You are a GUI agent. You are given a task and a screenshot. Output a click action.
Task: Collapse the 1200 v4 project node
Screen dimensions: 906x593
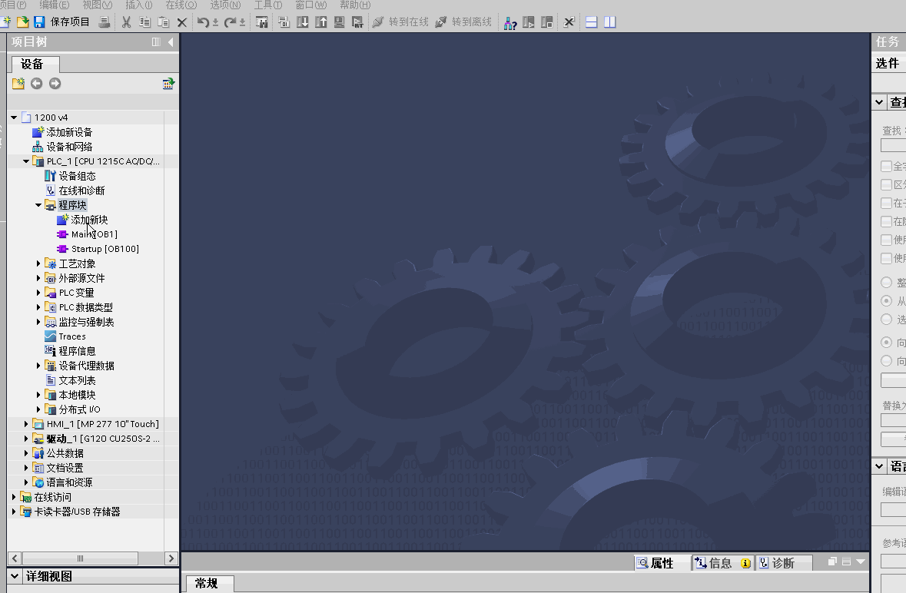[14, 118]
